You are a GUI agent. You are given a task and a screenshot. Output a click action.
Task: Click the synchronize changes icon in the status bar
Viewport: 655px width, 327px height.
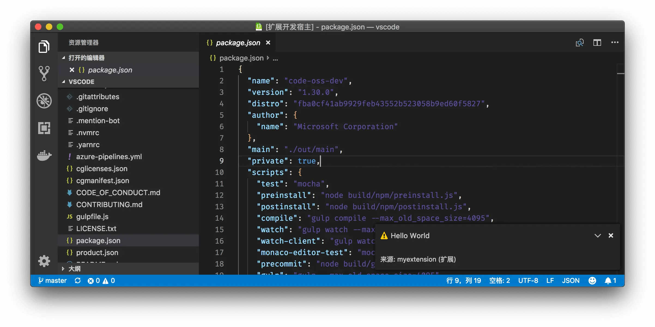(x=78, y=281)
